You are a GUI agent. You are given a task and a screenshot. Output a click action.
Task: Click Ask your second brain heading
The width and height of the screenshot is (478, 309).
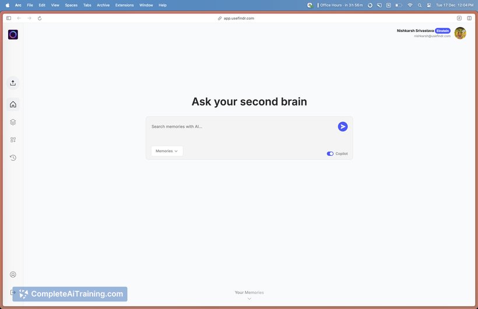[249, 101]
